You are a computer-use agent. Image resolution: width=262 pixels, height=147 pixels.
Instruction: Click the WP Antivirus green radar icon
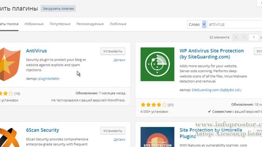[x=157, y=64]
